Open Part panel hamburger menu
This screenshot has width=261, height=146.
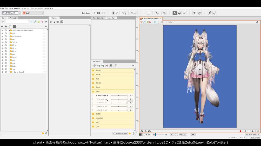tap(46, 26)
